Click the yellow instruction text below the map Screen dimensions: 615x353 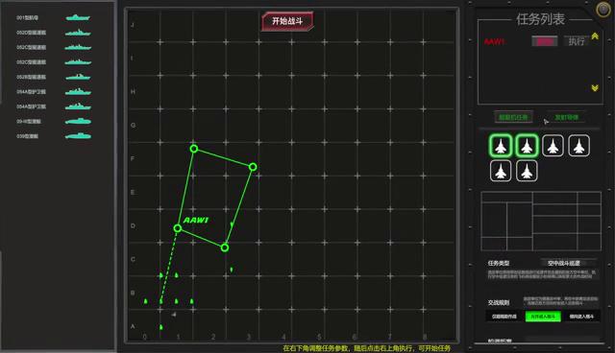pos(367,348)
